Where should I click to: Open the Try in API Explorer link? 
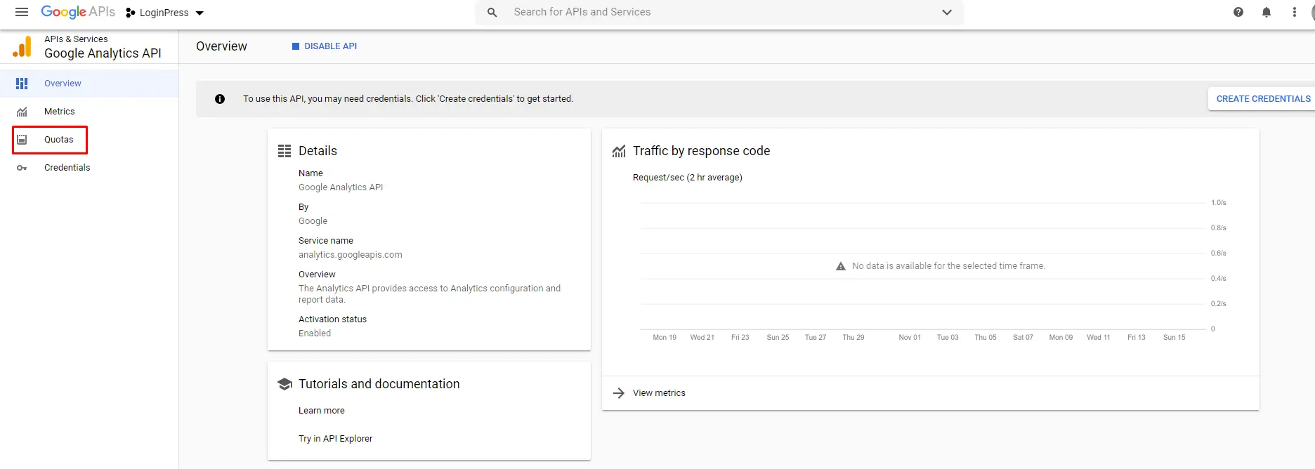336,439
